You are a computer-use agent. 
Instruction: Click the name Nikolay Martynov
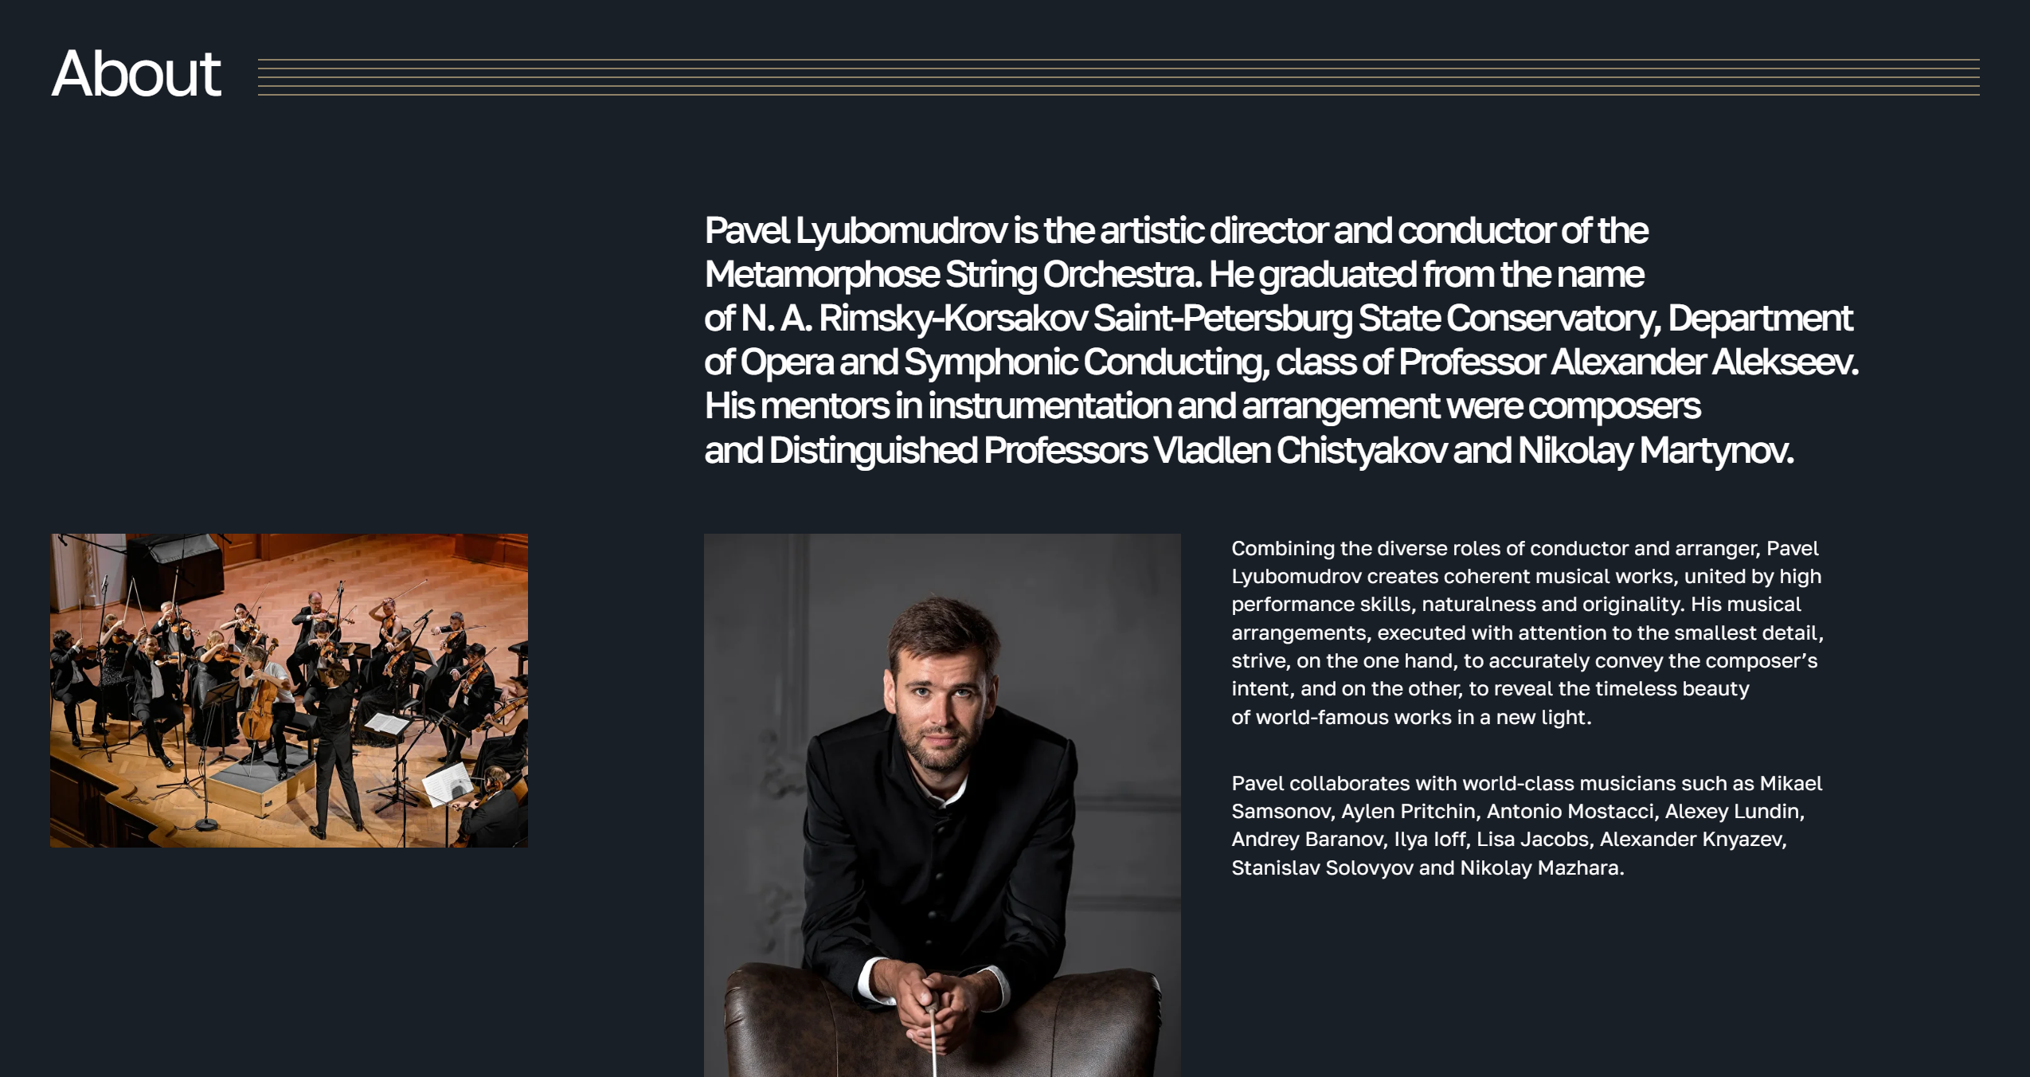[1654, 451]
